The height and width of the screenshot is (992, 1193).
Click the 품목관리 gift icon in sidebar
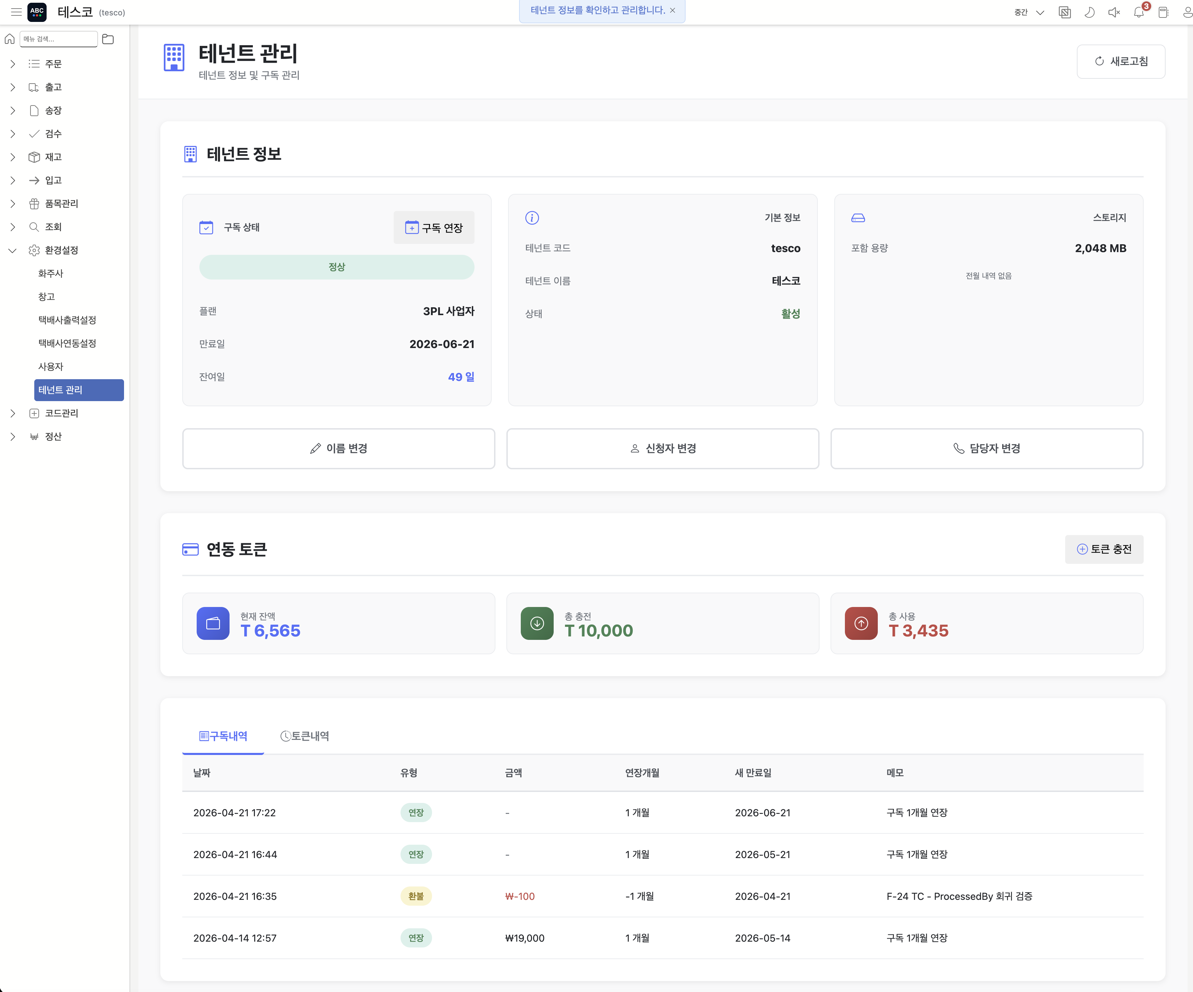click(x=34, y=204)
